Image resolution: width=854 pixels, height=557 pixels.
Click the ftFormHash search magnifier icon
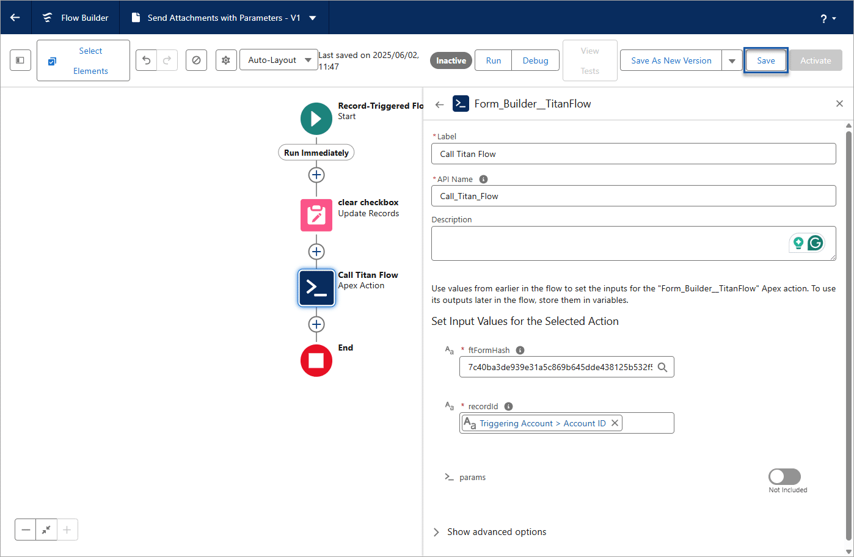click(x=662, y=367)
